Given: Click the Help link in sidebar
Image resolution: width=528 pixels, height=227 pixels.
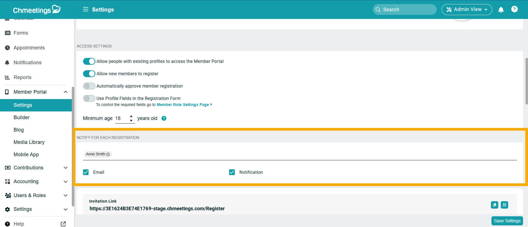Looking at the screenshot, I should click(x=19, y=224).
